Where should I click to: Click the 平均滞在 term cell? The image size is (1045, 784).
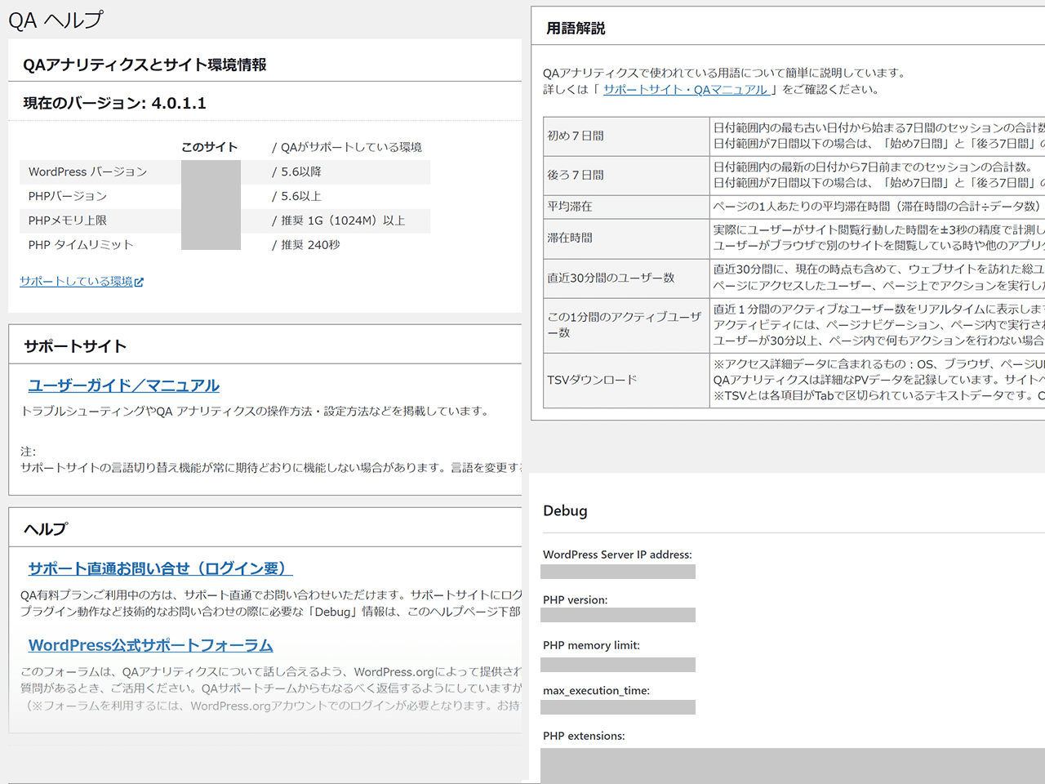pyautogui.click(x=626, y=207)
